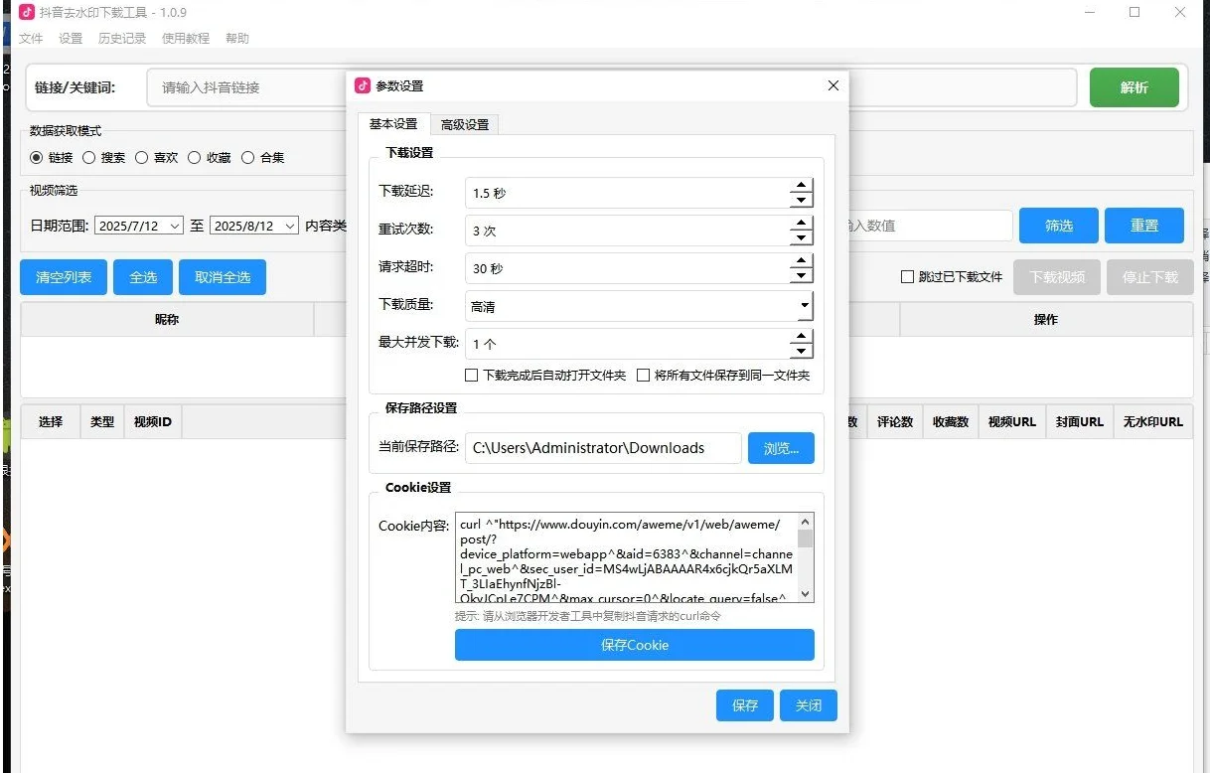Image resolution: width=1210 pixels, height=773 pixels.
Task: Click the 视频URL column header
Action: [x=1012, y=421]
